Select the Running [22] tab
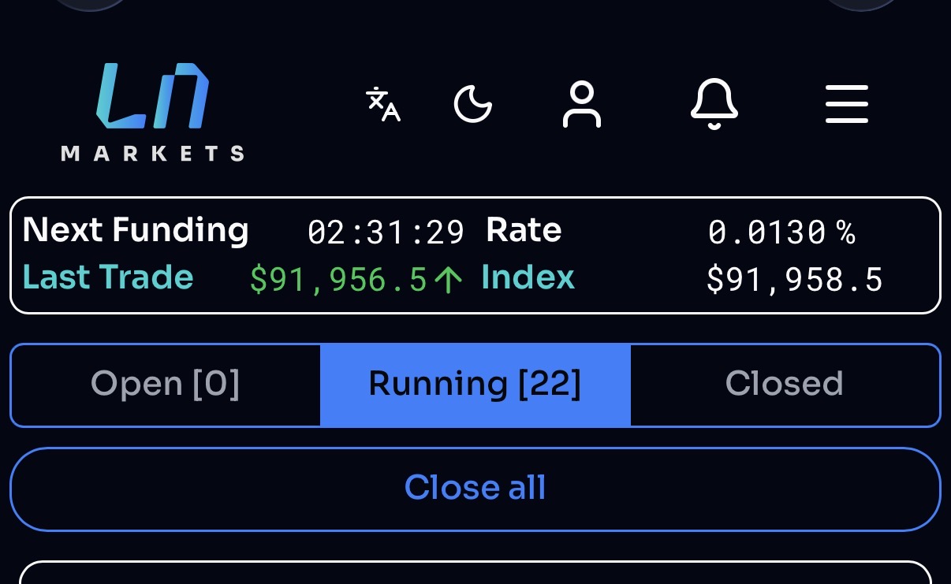The height and width of the screenshot is (584, 951). (x=475, y=385)
